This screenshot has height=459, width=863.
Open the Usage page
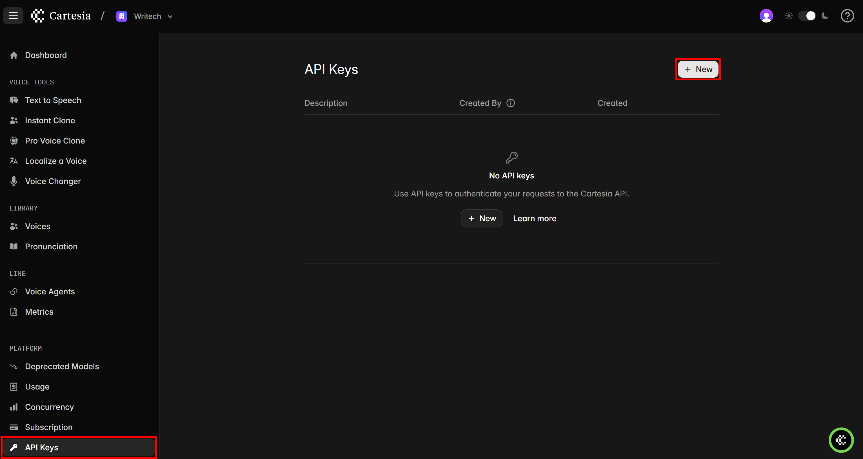37,387
